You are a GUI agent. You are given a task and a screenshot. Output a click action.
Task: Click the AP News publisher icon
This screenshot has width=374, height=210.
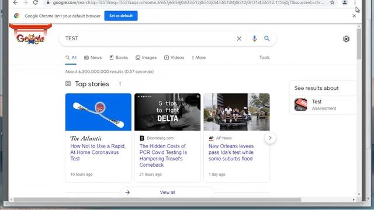tap(211, 138)
